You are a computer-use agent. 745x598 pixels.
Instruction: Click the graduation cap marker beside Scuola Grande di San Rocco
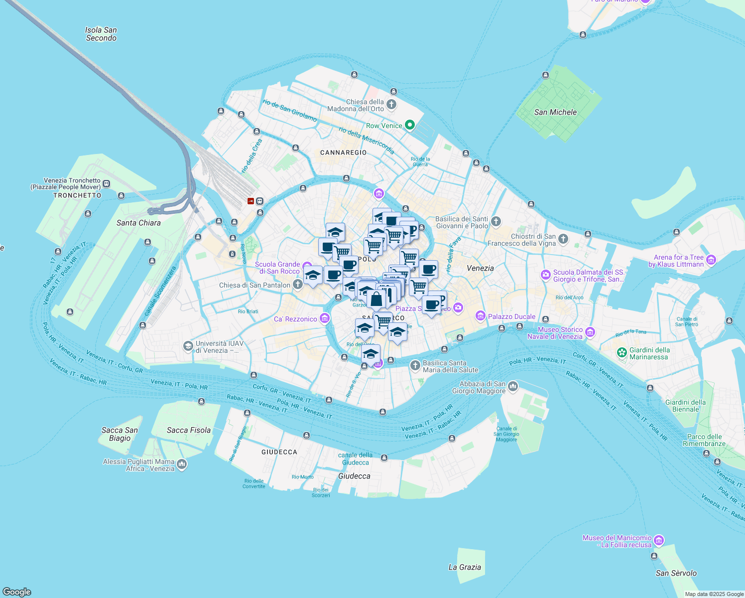(x=313, y=277)
